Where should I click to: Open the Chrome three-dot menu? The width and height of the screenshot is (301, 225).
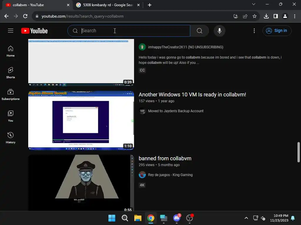point(295,16)
